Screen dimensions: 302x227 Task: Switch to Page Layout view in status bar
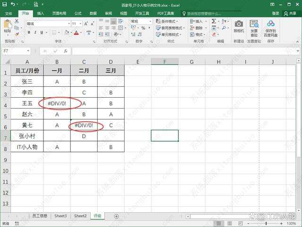point(230,223)
